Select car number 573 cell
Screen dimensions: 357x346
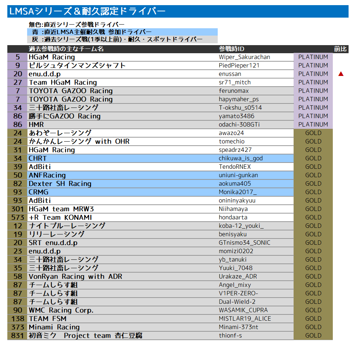(17, 218)
